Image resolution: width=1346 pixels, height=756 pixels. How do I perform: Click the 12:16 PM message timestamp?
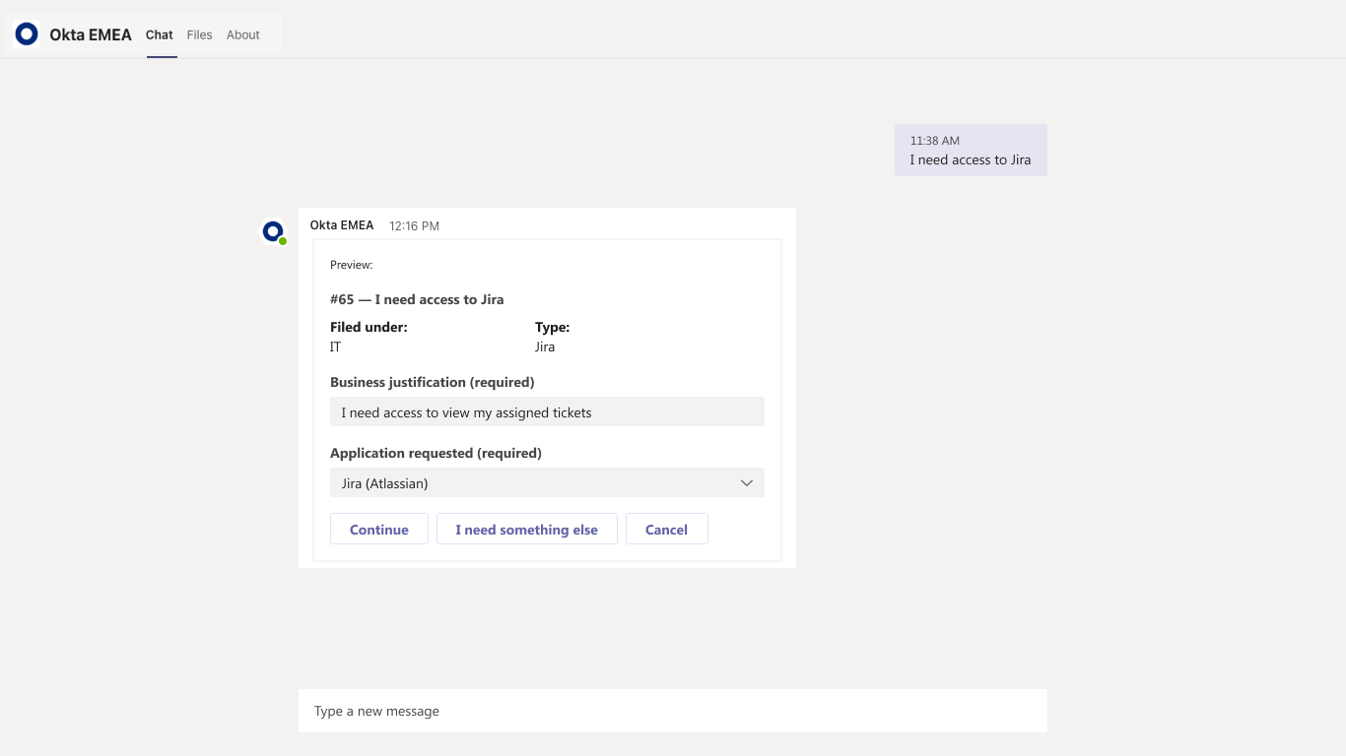coord(414,226)
